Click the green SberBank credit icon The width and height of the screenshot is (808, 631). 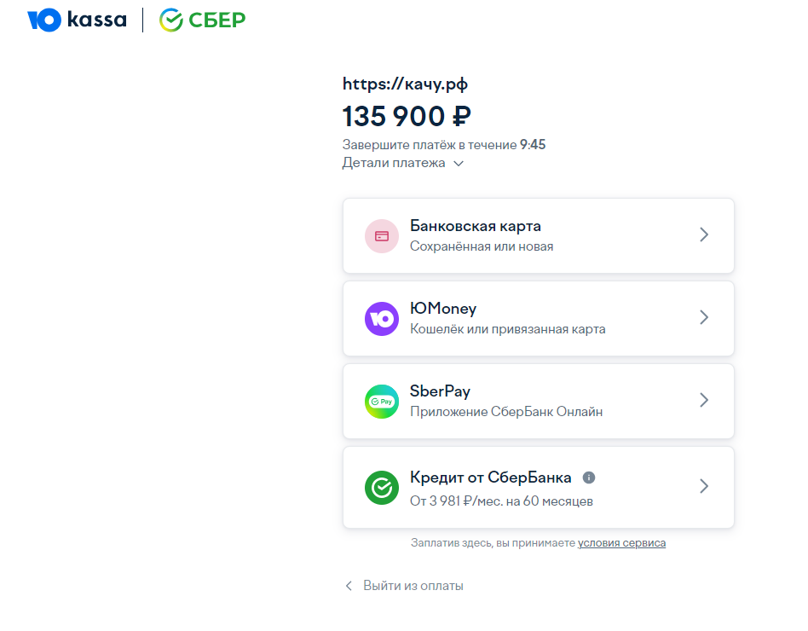382,488
